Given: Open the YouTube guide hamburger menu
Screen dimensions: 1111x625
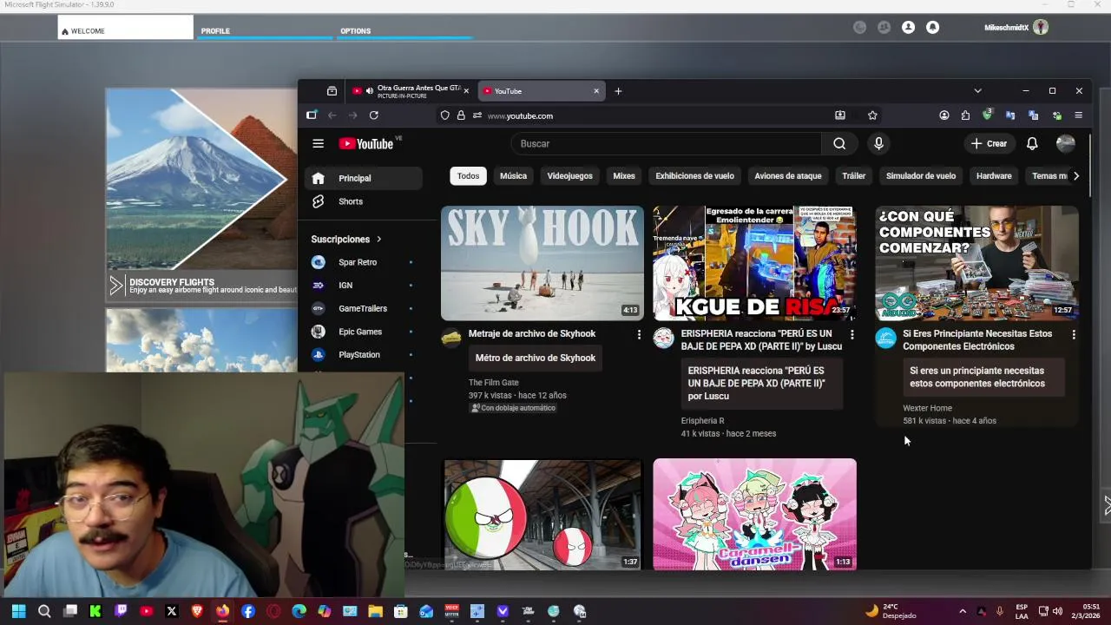Looking at the screenshot, I should [x=318, y=143].
